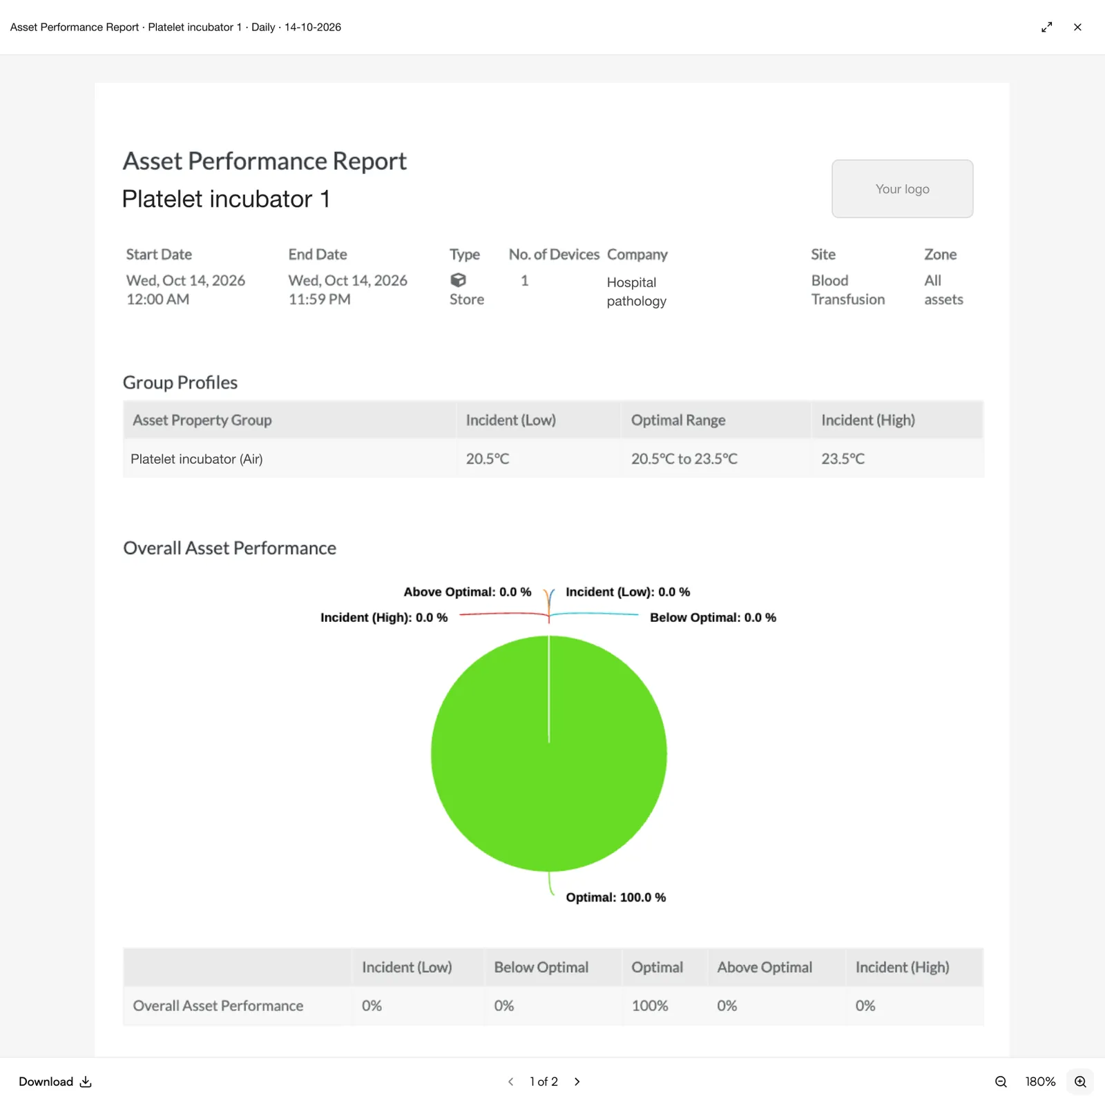Select the 'Optimal: 100.0 %' chart label

615,897
